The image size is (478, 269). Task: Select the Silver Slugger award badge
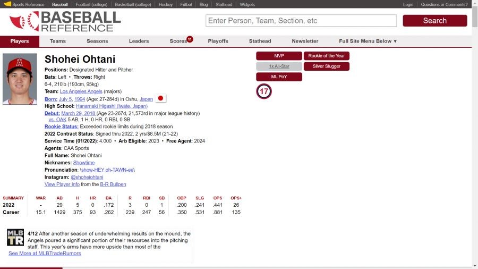(x=326, y=66)
